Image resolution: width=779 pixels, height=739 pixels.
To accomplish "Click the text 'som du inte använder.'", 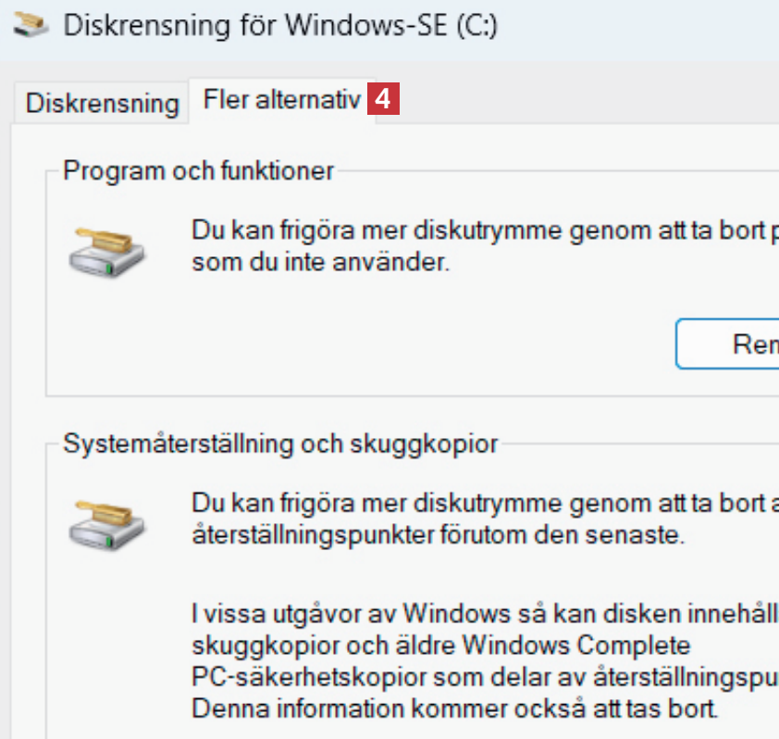I will pos(320,262).
